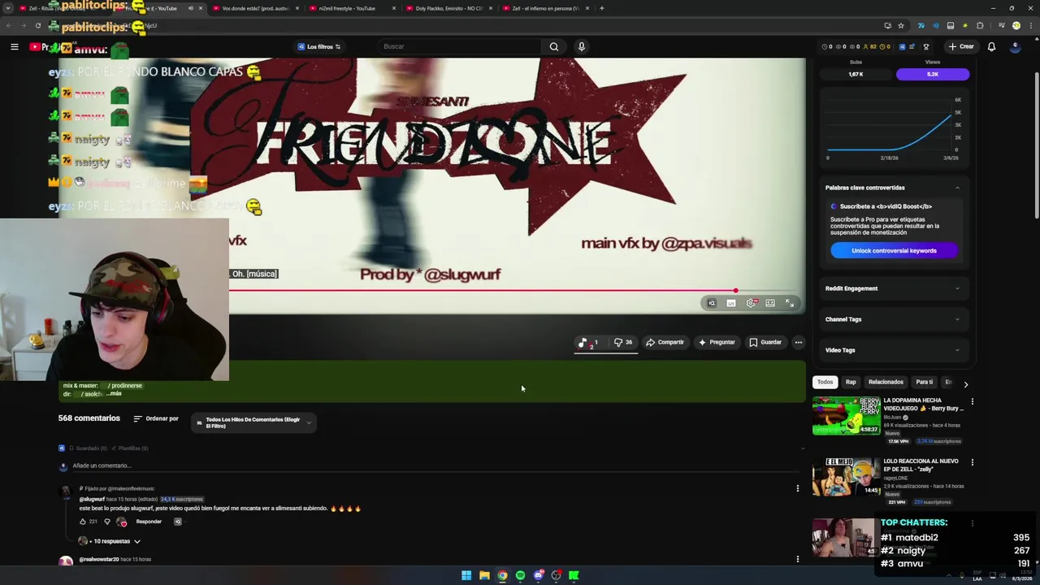1040x585 pixels.
Task: Click vidIQ trophy icon in header
Action: click(x=925, y=46)
